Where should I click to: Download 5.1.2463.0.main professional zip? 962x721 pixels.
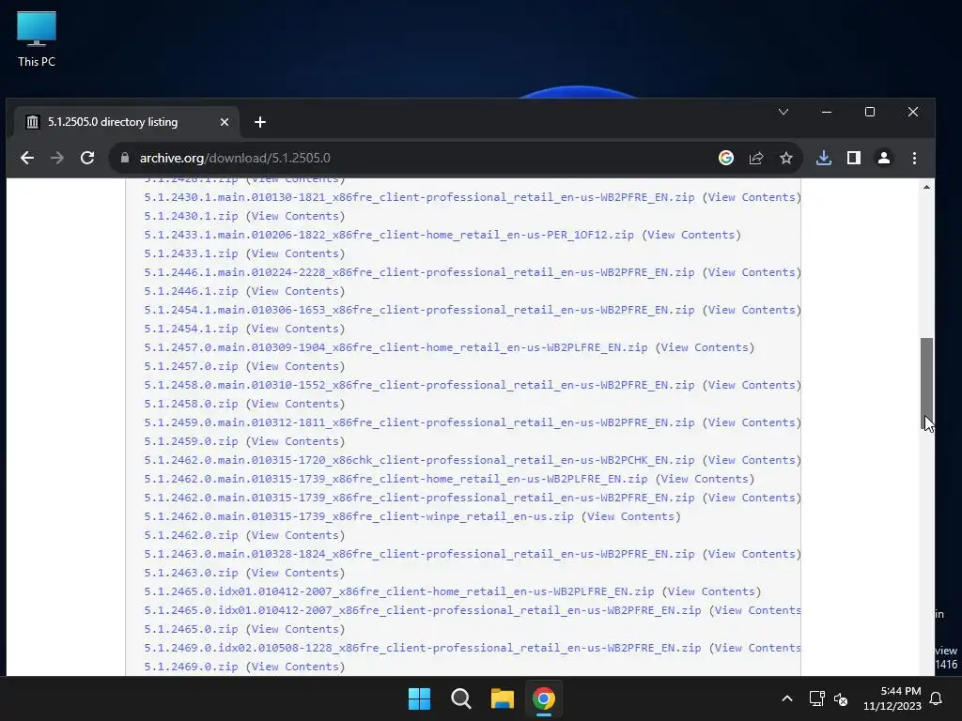point(419,554)
